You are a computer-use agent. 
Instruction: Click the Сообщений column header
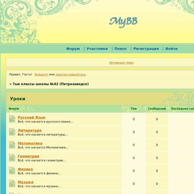tap(157, 109)
